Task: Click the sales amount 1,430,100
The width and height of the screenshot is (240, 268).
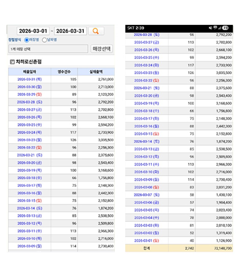Action: (224, 195)
